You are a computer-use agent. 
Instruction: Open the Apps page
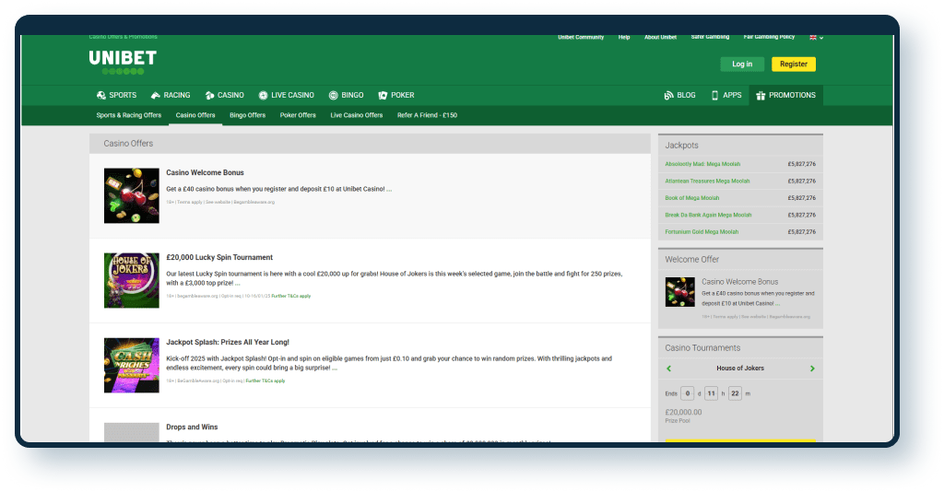[x=726, y=95]
